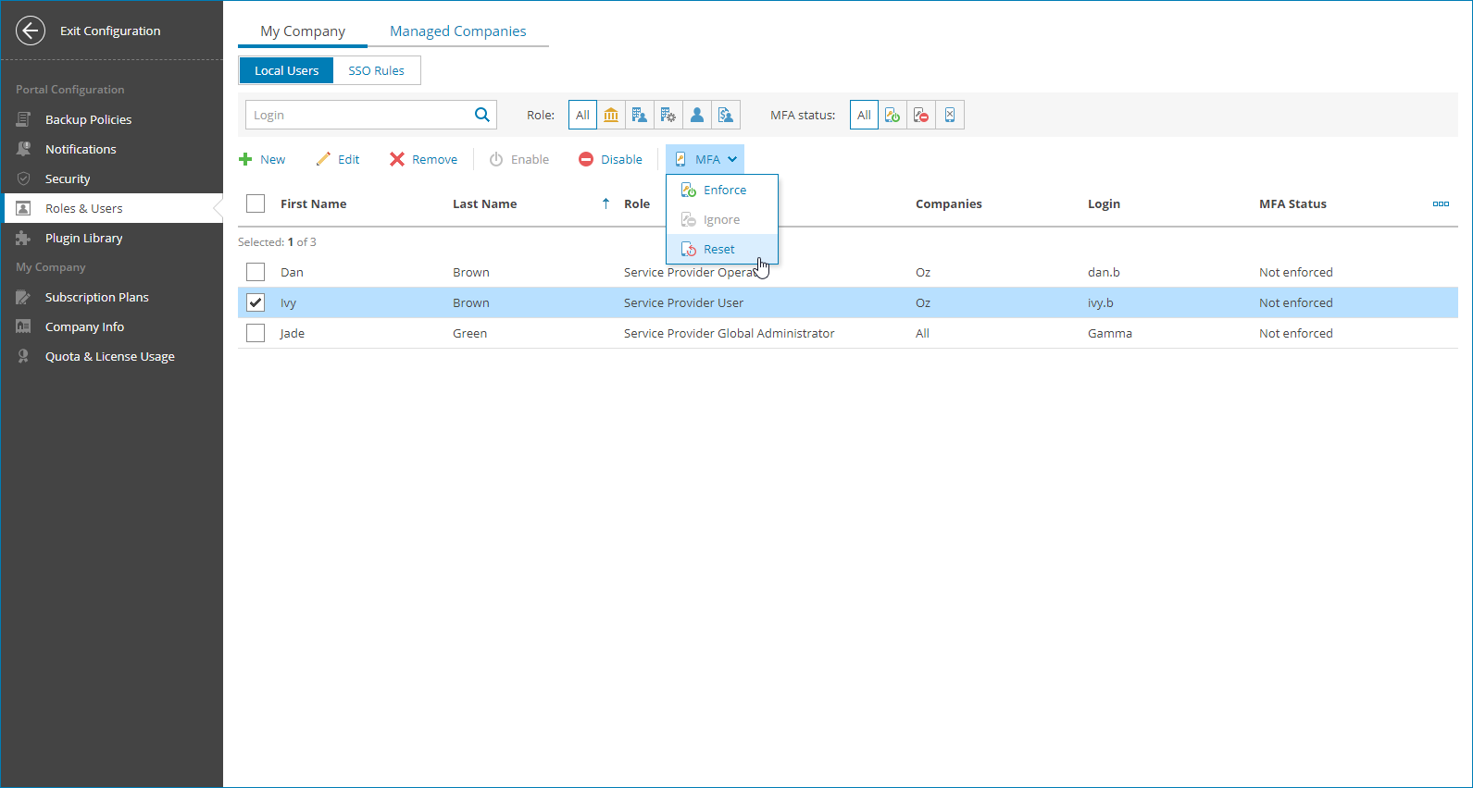The image size is (1473, 788).
Task: Focus the Login search field
Action: tap(359, 115)
